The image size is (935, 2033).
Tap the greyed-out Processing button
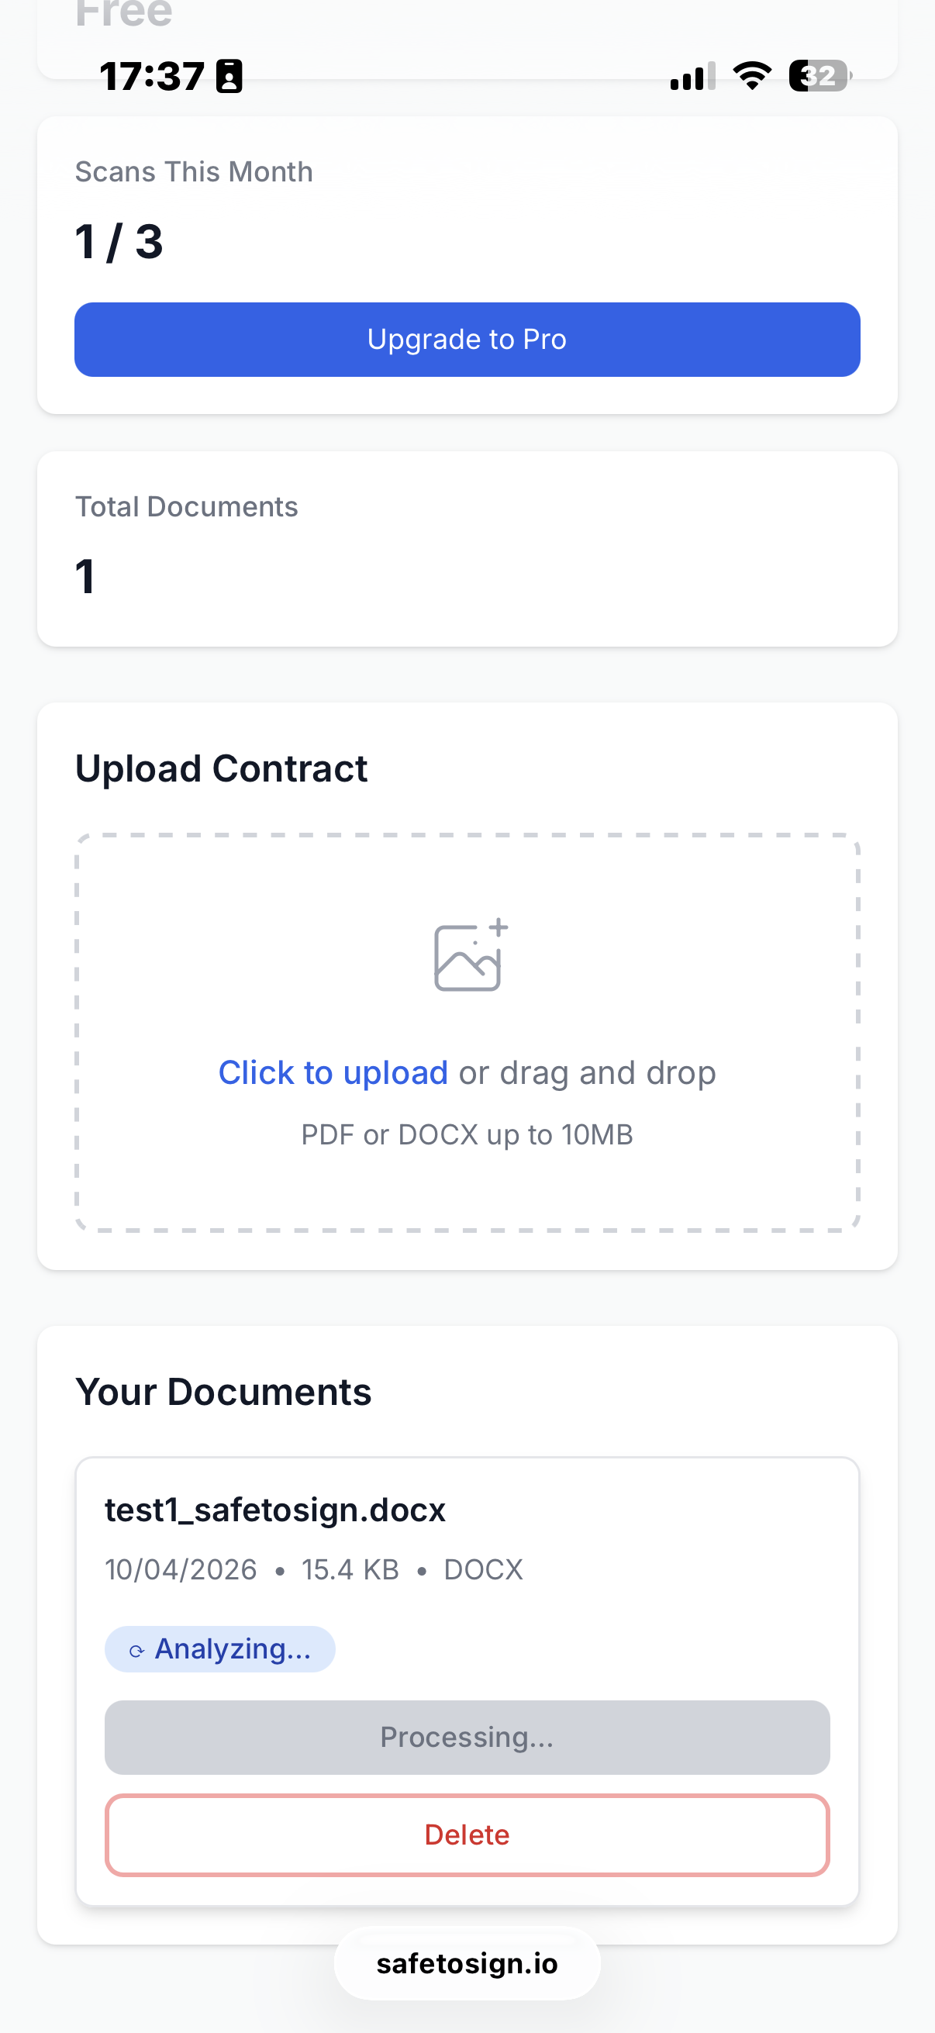click(x=467, y=1737)
